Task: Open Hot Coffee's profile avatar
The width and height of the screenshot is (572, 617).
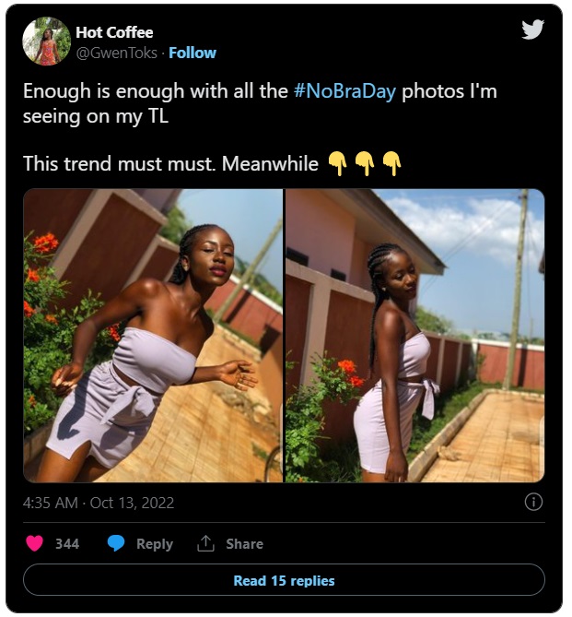Action: point(46,41)
